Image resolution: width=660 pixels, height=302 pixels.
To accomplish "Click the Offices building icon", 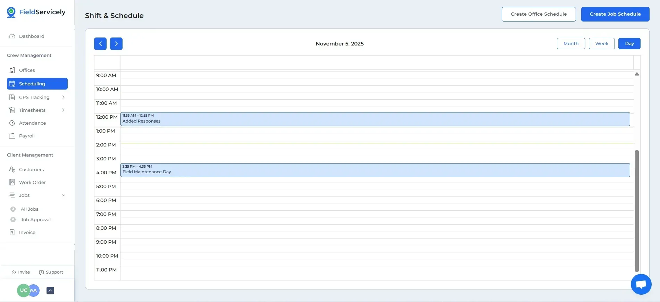I will pos(12,70).
